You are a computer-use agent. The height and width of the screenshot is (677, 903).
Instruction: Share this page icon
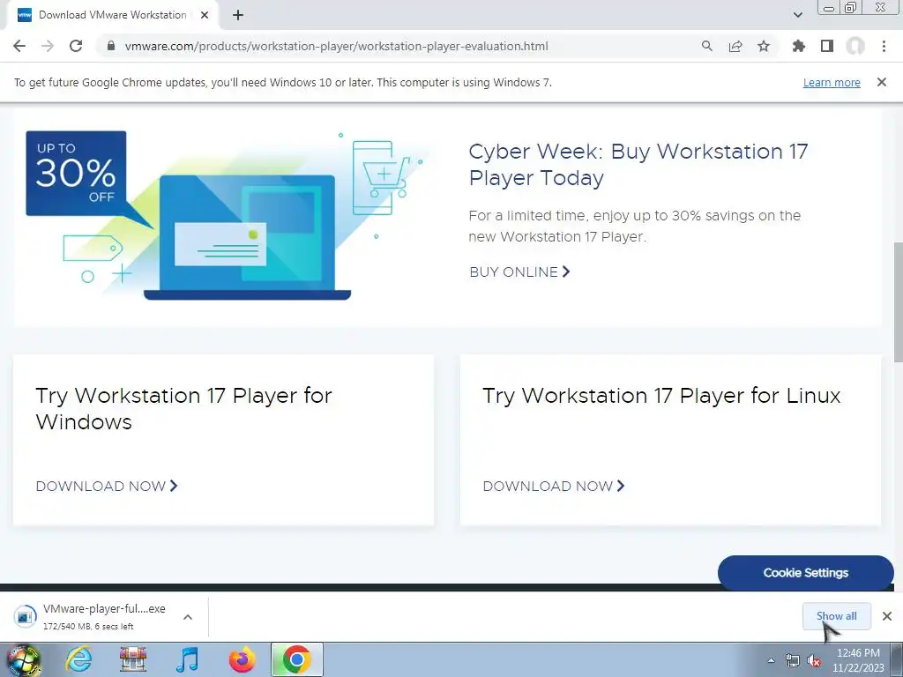pos(735,46)
